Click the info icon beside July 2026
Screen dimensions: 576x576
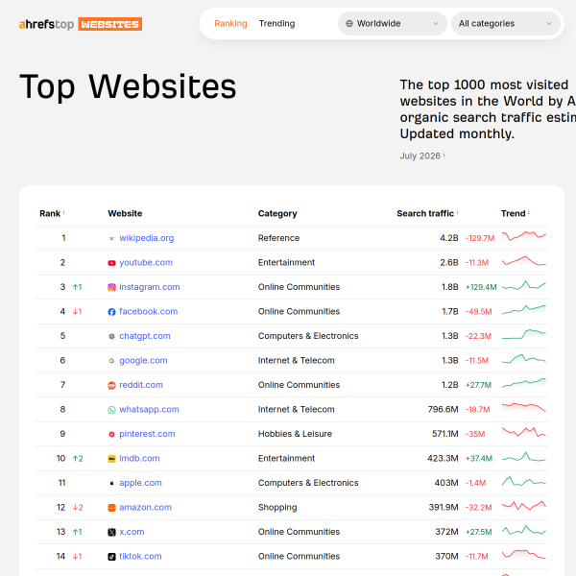click(444, 155)
